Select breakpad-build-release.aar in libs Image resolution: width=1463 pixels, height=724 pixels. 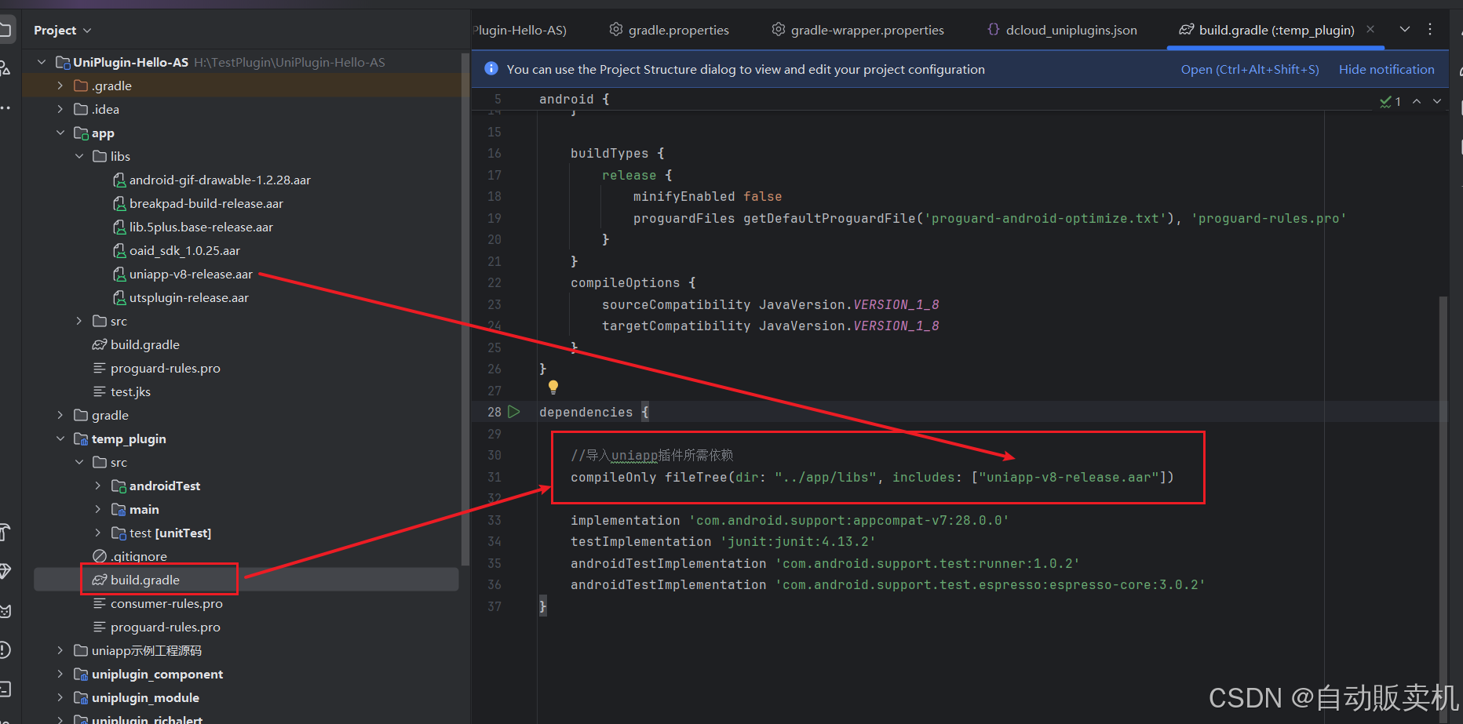(206, 203)
